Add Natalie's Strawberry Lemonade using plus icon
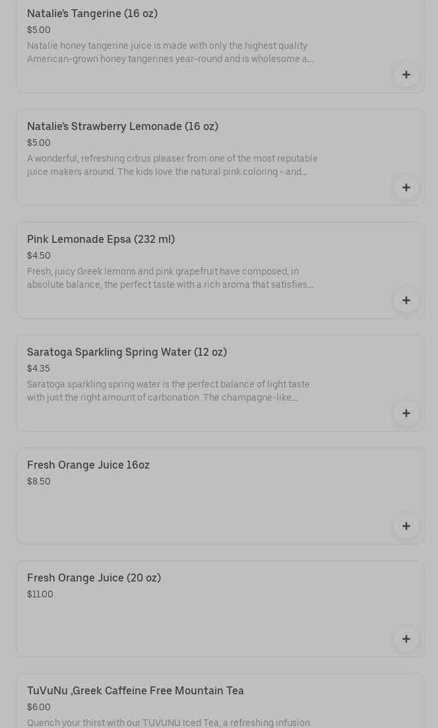The width and height of the screenshot is (438, 728). click(406, 187)
